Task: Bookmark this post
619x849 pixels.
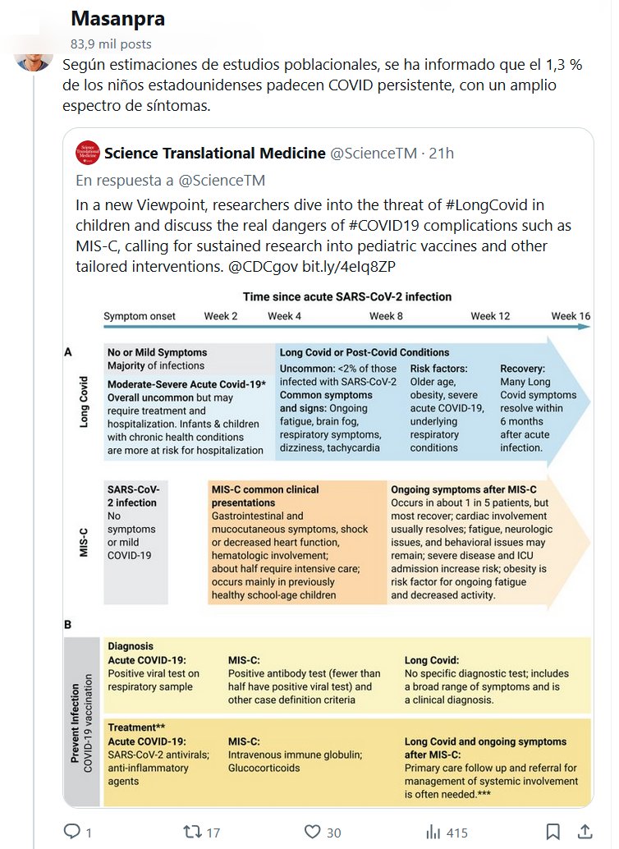Action: pyautogui.click(x=553, y=832)
